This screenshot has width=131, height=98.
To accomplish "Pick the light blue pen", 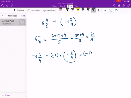I will pos(83,10).
